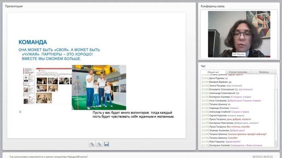This screenshot has height=158, width=282.
Task: Click the zoom out magnifier icon
Action: 99,144
